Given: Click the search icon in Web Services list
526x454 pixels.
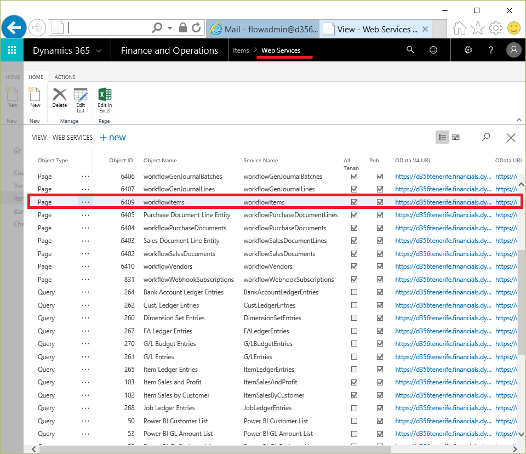Looking at the screenshot, I should click(486, 137).
